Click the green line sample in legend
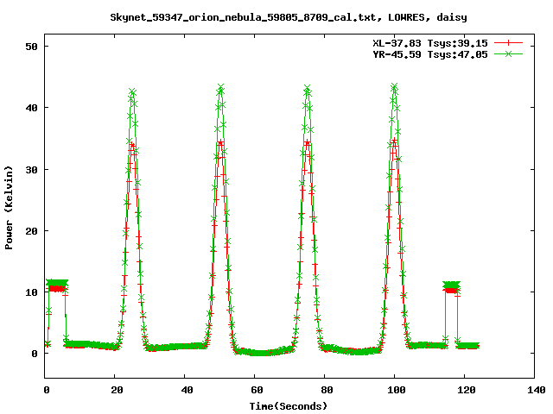 [508, 53]
